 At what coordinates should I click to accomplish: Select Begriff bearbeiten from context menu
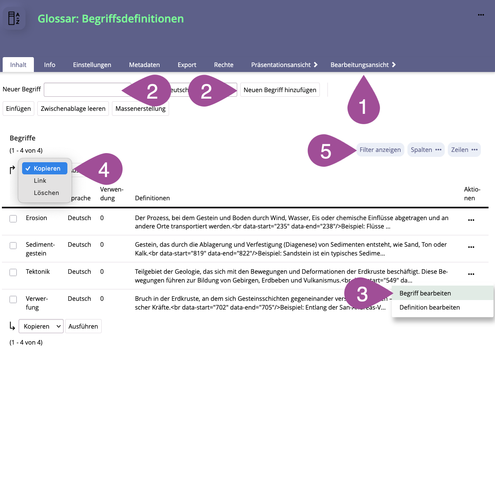[425, 293]
